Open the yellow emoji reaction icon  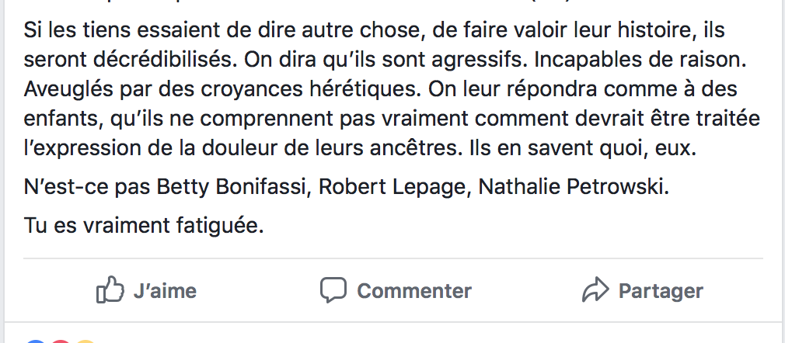coord(85,341)
